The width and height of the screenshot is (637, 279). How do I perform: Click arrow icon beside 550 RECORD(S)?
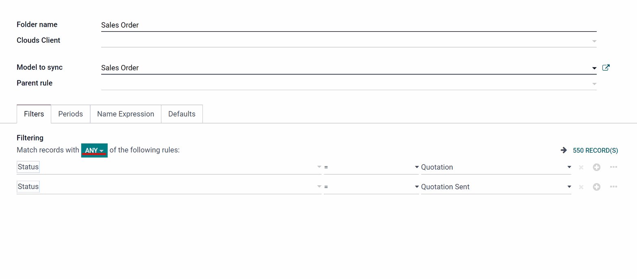[564, 150]
